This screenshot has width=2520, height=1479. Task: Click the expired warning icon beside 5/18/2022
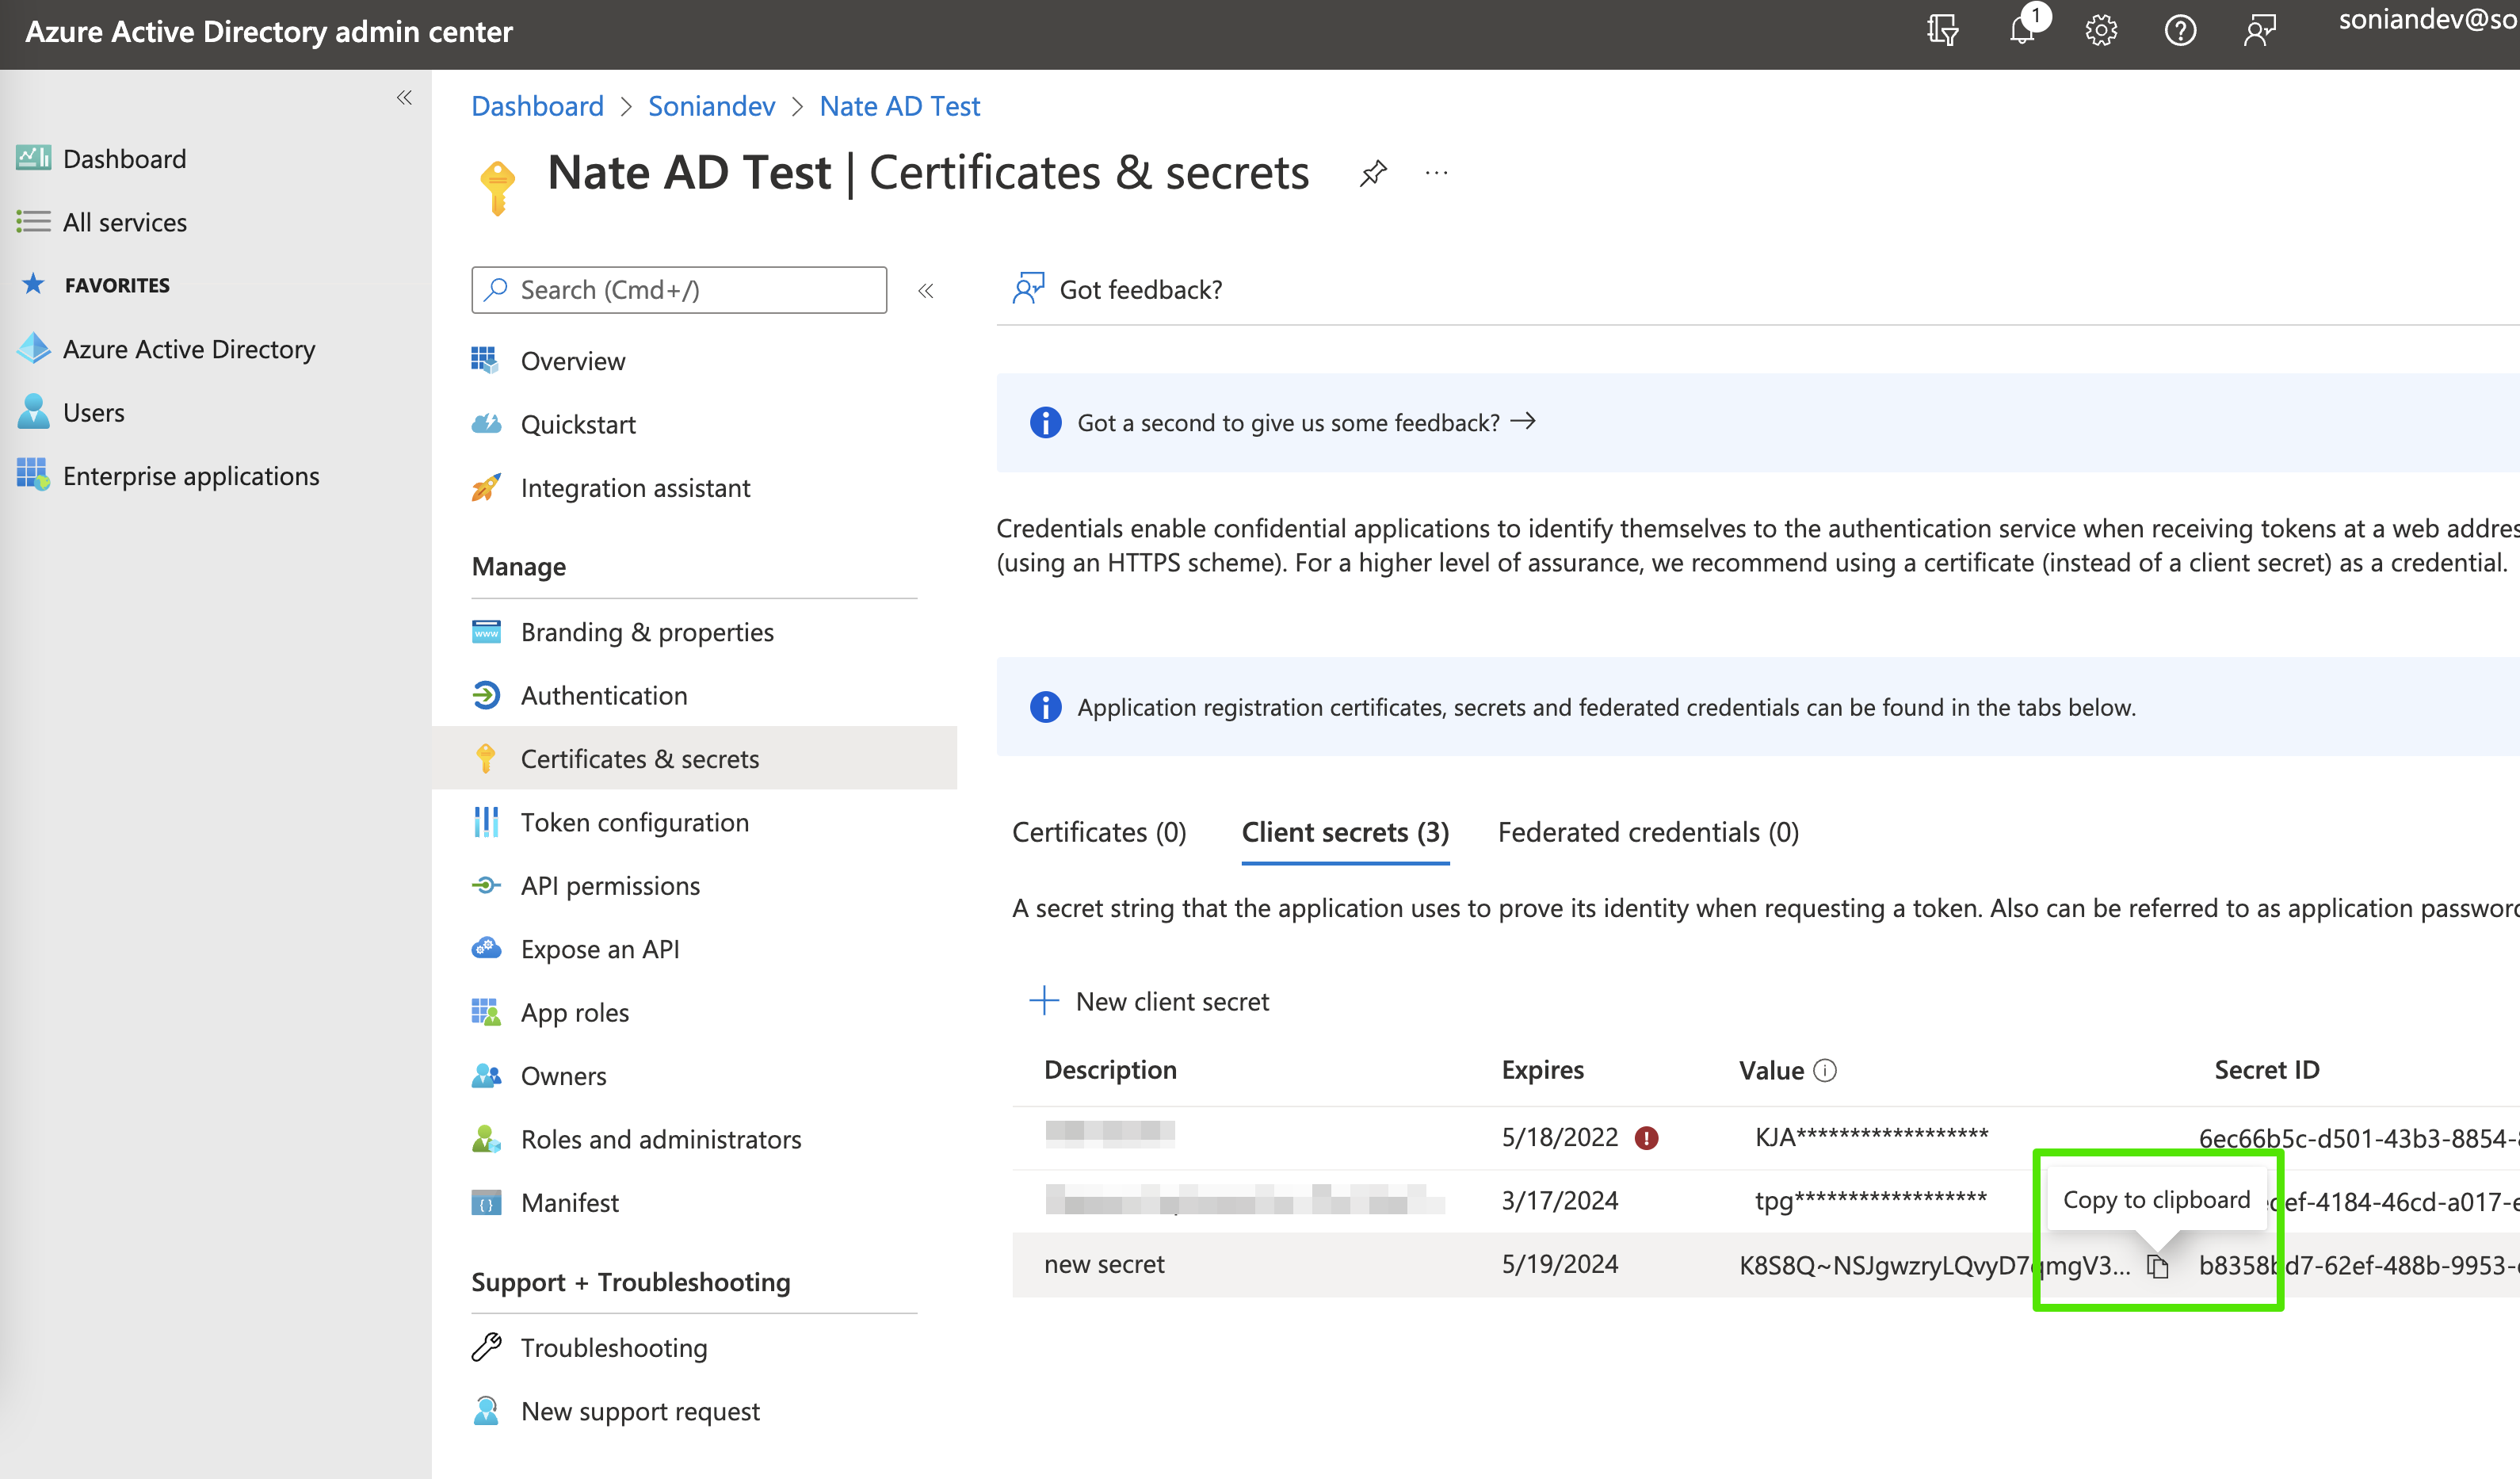coord(1646,1137)
